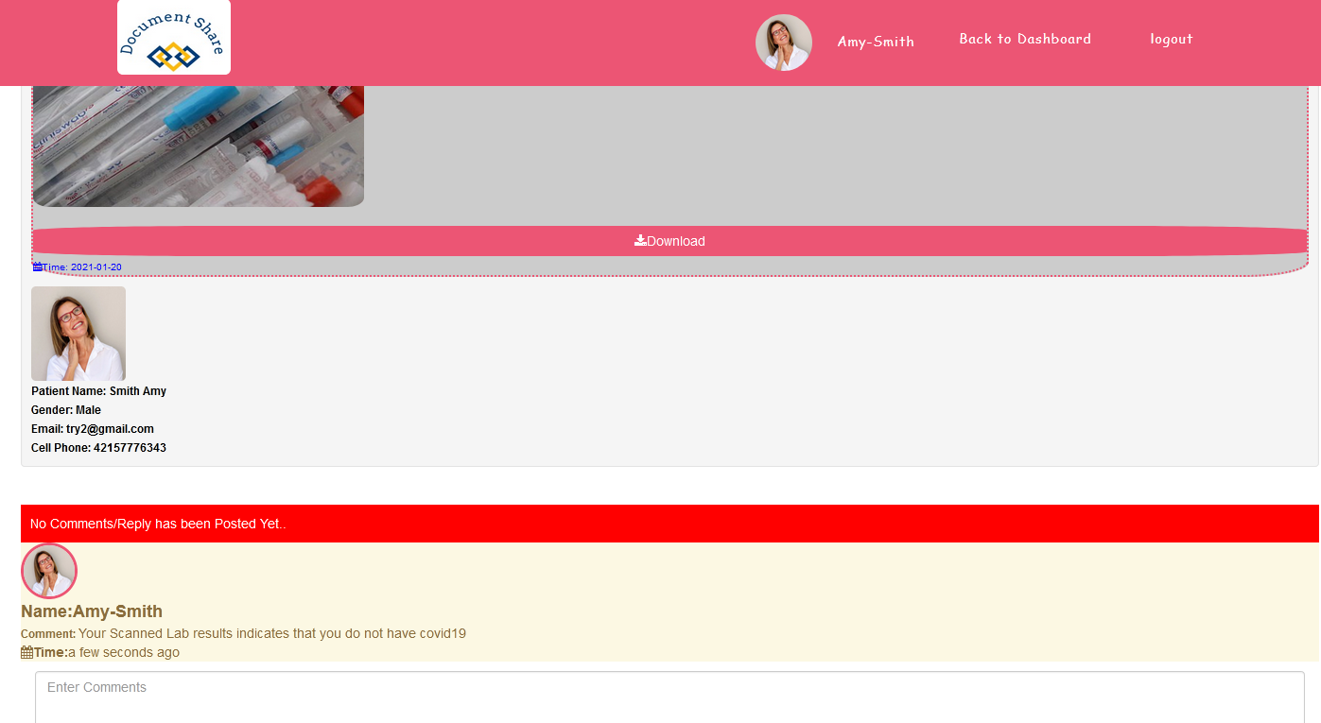Click the logout link
This screenshot has height=723, width=1321.
[1172, 39]
